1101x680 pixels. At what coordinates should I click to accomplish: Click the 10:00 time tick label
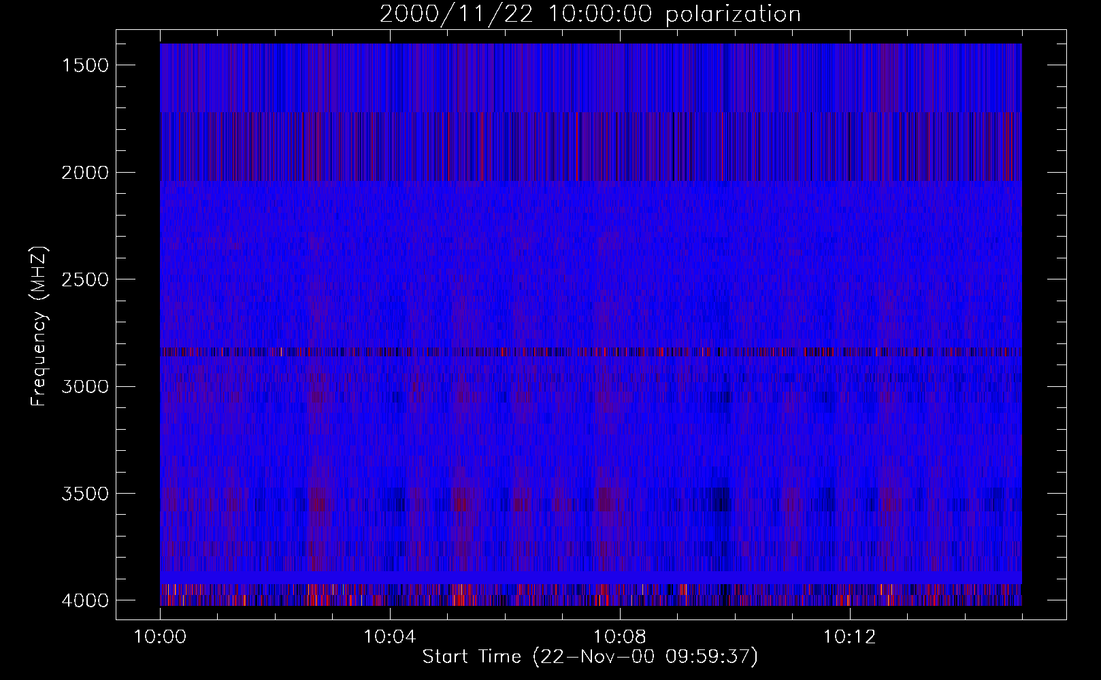160,637
